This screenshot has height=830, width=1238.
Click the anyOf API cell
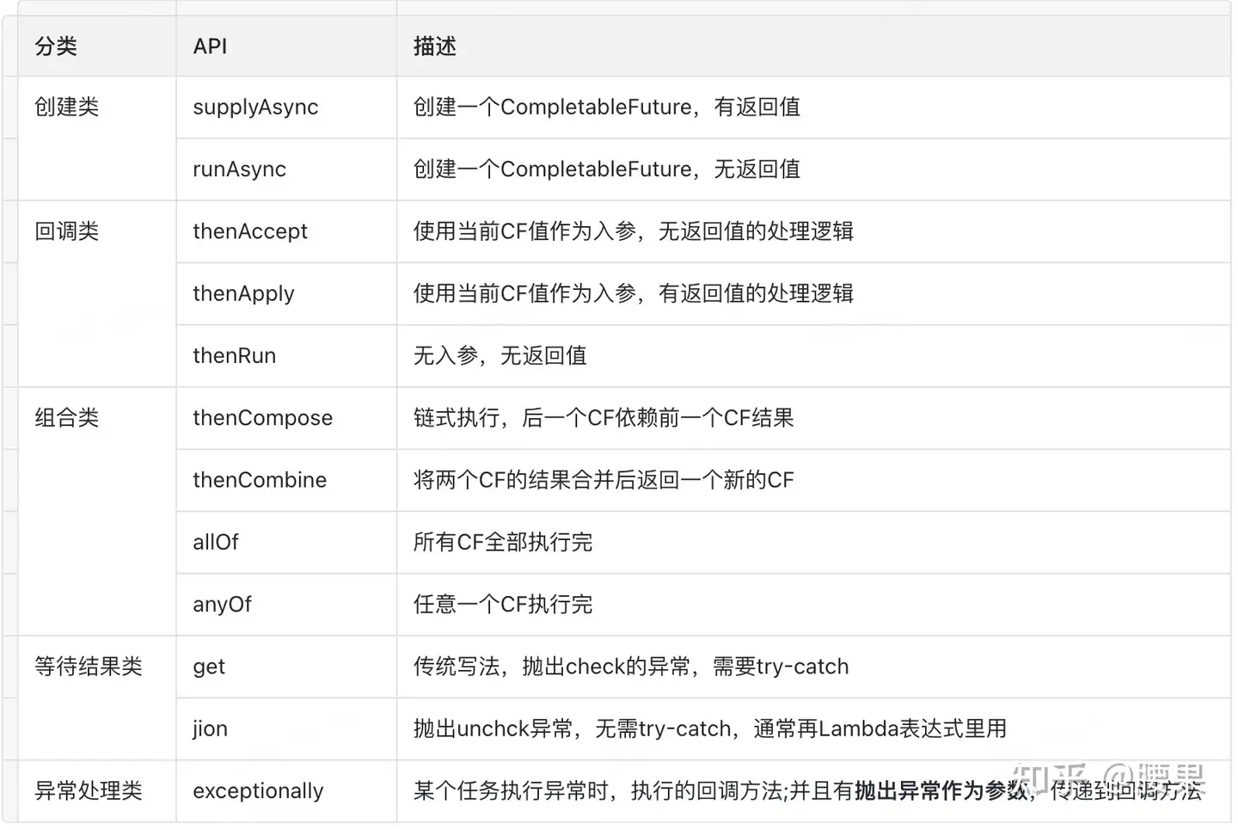pos(222,605)
